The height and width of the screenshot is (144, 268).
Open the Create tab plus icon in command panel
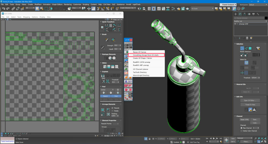pos(236,14)
